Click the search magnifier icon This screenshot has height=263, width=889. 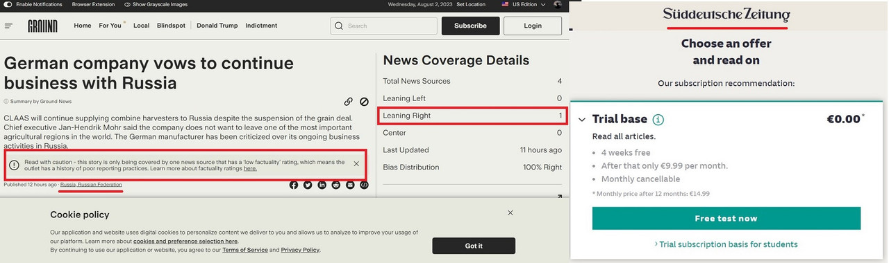pos(338,26)
